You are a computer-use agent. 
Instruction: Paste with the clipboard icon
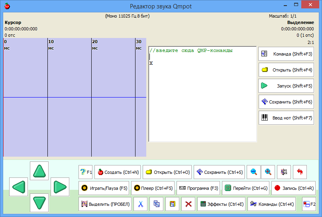[173, 204]
